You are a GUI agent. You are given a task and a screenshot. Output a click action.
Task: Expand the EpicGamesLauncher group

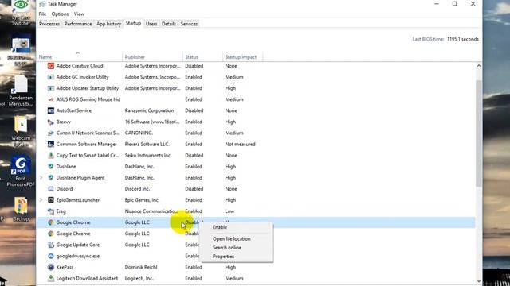(x=41, y=200)
